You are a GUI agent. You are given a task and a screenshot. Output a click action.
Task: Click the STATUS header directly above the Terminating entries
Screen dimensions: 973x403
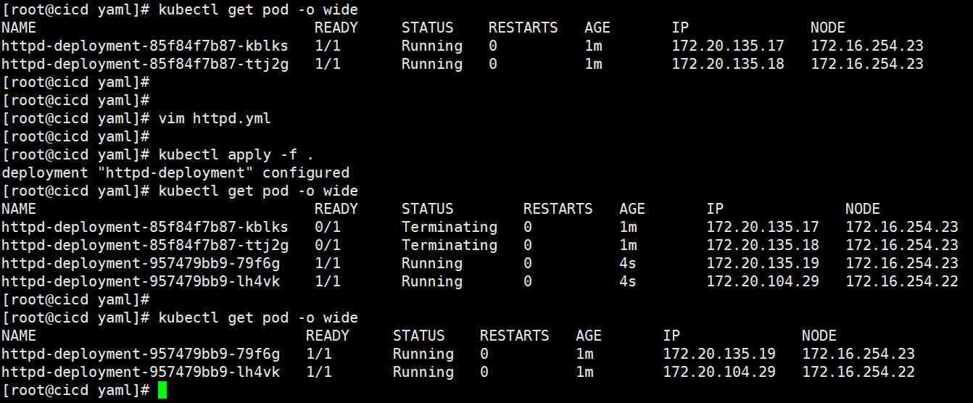tap(428, 209)
